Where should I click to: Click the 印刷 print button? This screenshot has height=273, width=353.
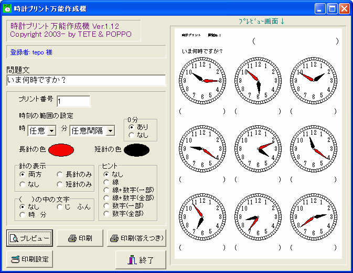click(80, 238)
